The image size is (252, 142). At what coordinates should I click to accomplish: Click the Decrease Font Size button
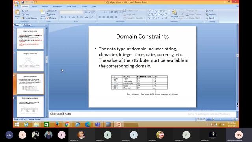coord(90,12)
